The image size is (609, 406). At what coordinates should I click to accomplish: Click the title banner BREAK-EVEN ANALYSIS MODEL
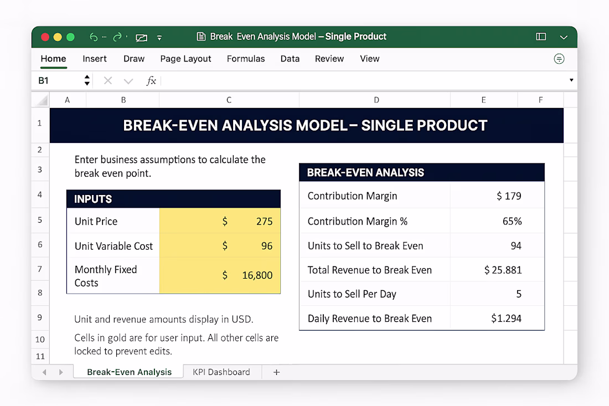click(307, 126)
